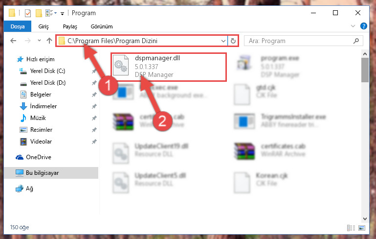Click the Back navigation arrow
The height and width of the screenshot is (239, 376).
click(13, 41)
